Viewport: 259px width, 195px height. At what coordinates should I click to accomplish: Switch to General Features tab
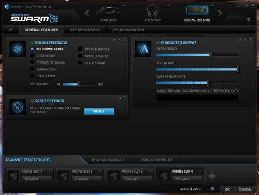pos(41,30)
